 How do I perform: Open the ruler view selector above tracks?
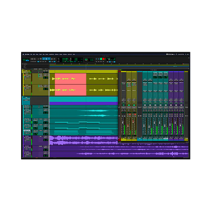[x=23, y=64]
